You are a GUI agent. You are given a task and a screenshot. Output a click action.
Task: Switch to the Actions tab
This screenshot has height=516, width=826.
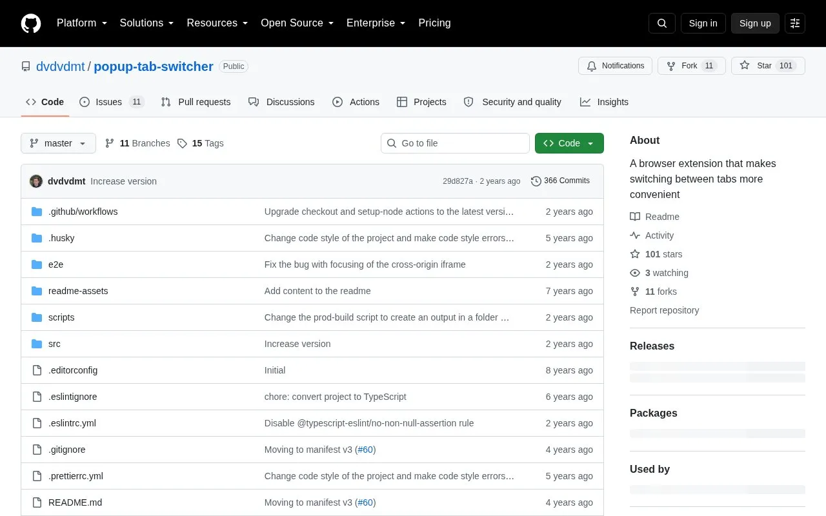[x=356, y=102]
